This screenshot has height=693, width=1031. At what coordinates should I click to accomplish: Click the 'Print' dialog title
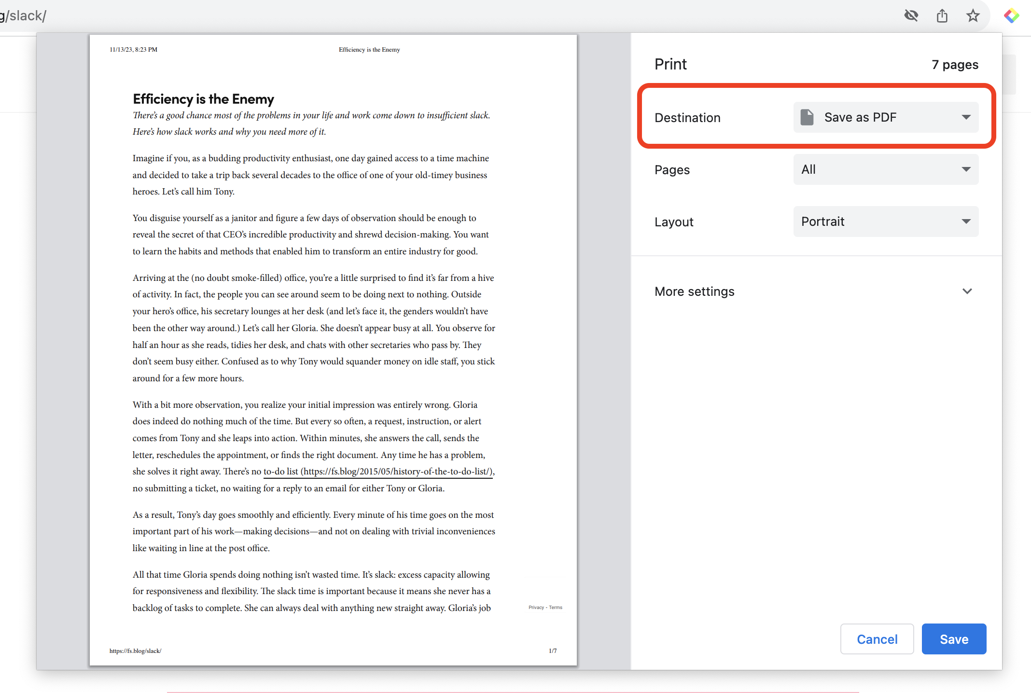point(670,64)
